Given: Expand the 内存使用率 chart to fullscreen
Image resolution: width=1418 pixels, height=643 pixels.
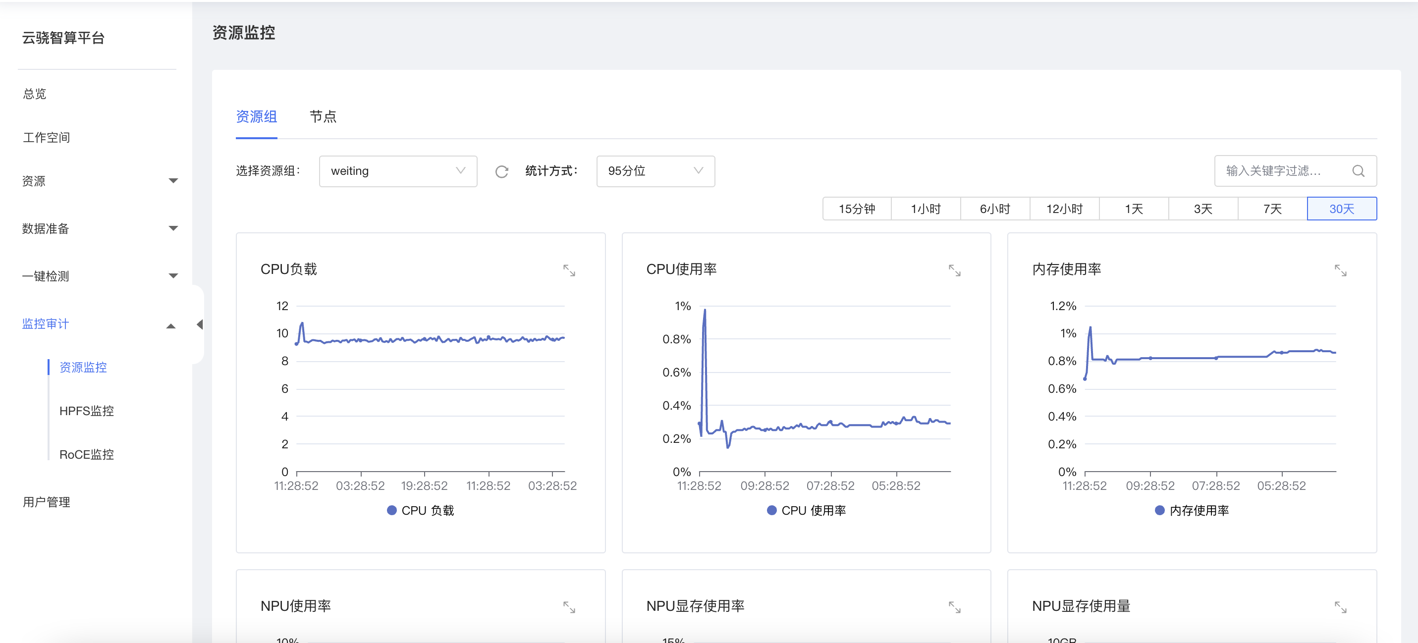Looking at the screenshot, I should click(1340, 270).
